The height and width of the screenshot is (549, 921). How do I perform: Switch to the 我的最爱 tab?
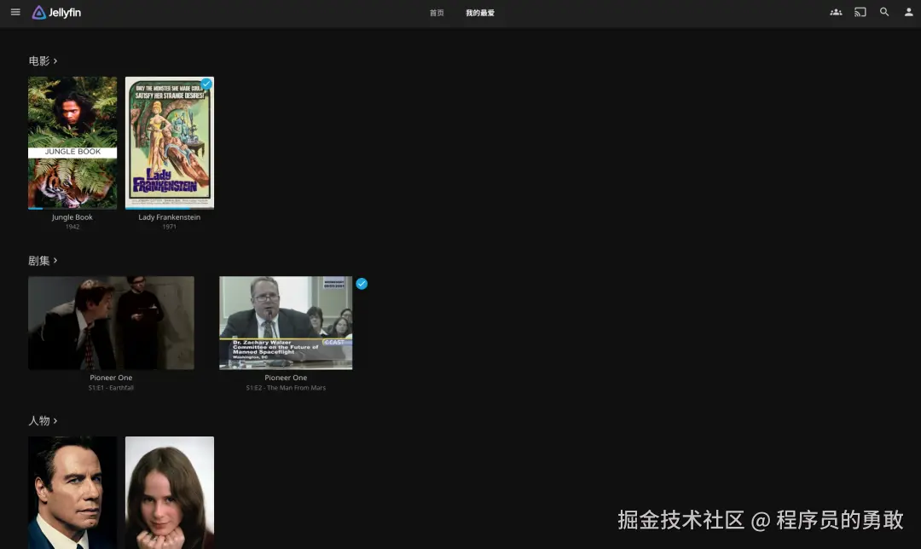point(480,13)
